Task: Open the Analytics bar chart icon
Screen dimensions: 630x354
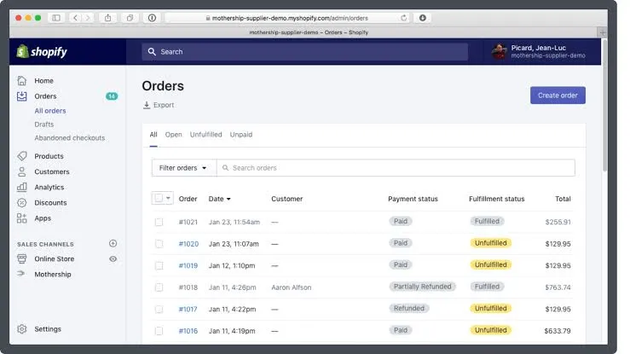Action: point(21,187)
